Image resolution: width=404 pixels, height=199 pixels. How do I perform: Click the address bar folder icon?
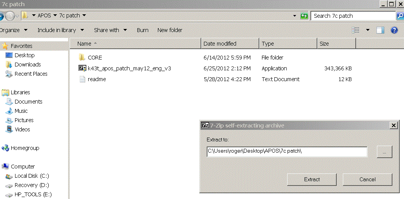[x=25, y=16]
